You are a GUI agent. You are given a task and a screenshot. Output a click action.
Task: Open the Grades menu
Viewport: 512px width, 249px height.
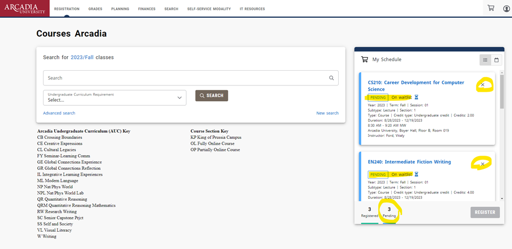[x=95, y=9]
